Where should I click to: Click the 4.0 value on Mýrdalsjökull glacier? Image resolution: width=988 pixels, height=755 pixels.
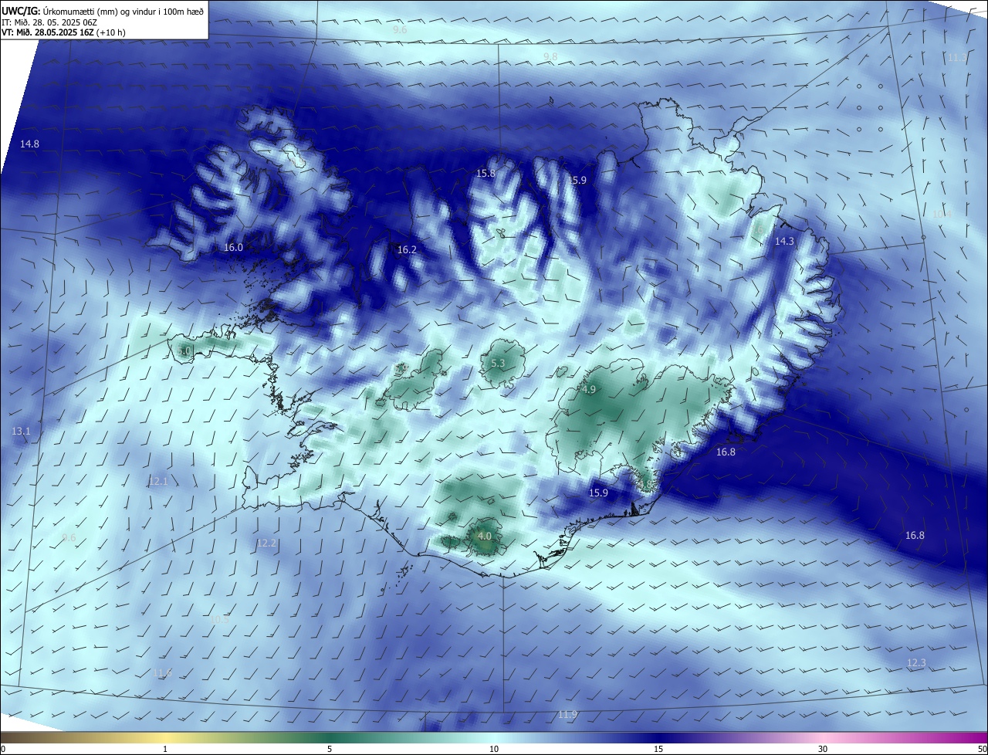(x=485, y=536)
